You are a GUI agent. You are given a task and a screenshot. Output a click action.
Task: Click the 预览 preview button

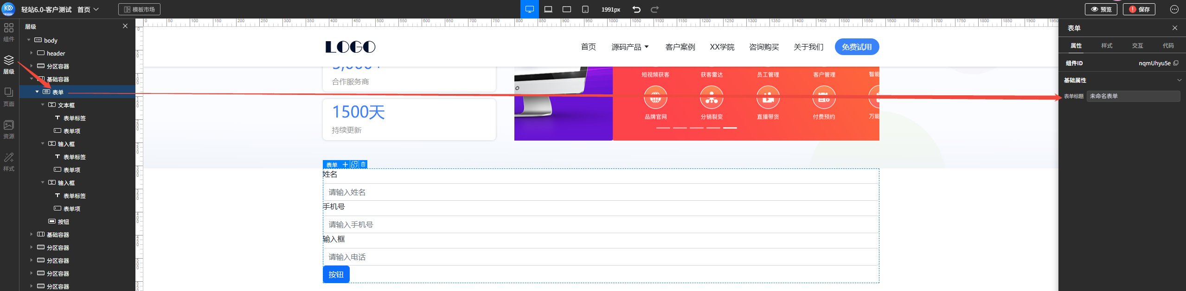coord(1101,9)
